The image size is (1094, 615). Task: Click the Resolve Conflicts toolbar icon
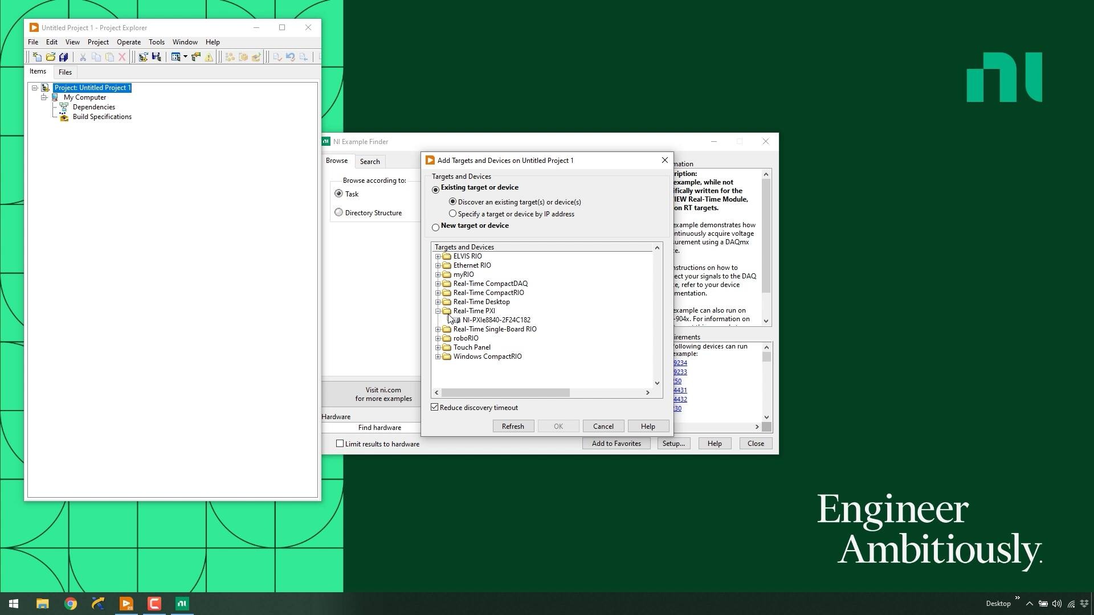click(196, 57)
